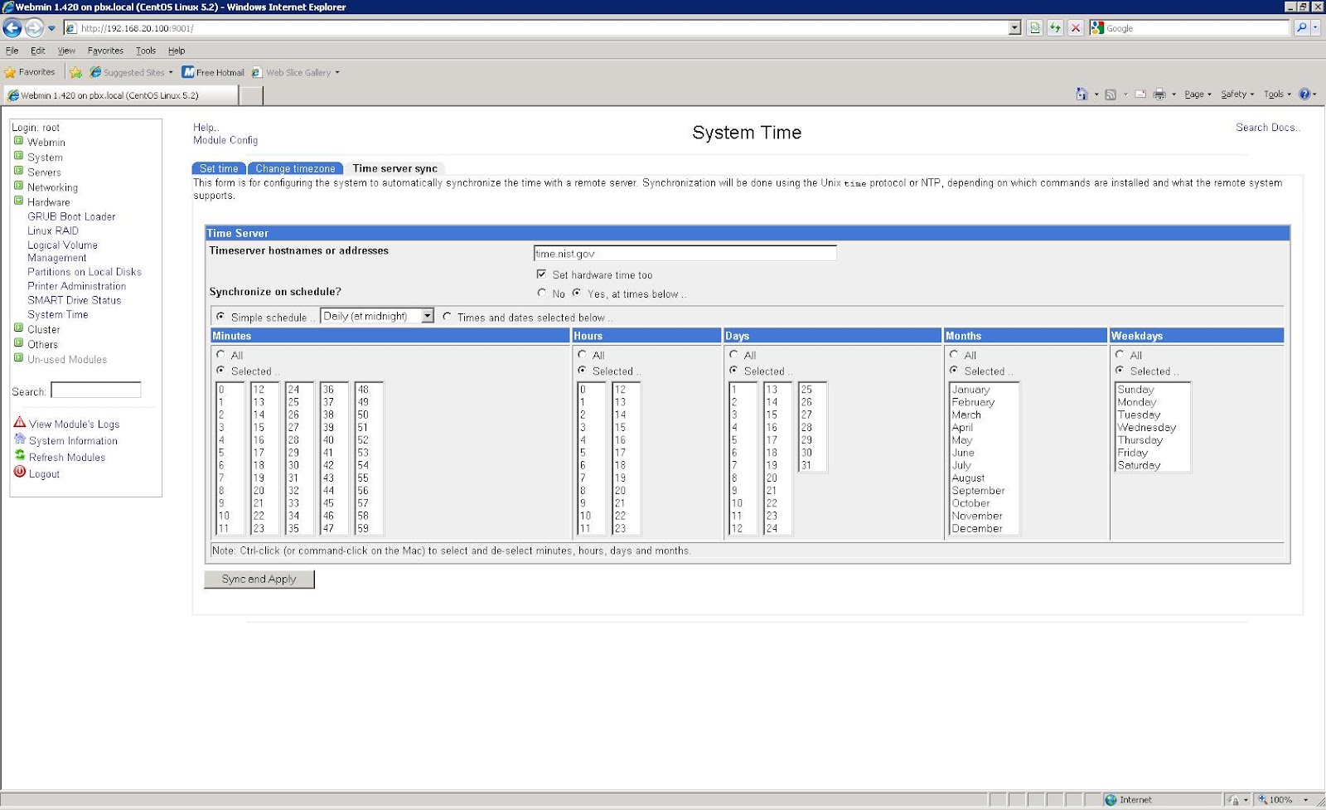Open View menu in menu bar
The image size is (1326, 810).
click(66, 51)
